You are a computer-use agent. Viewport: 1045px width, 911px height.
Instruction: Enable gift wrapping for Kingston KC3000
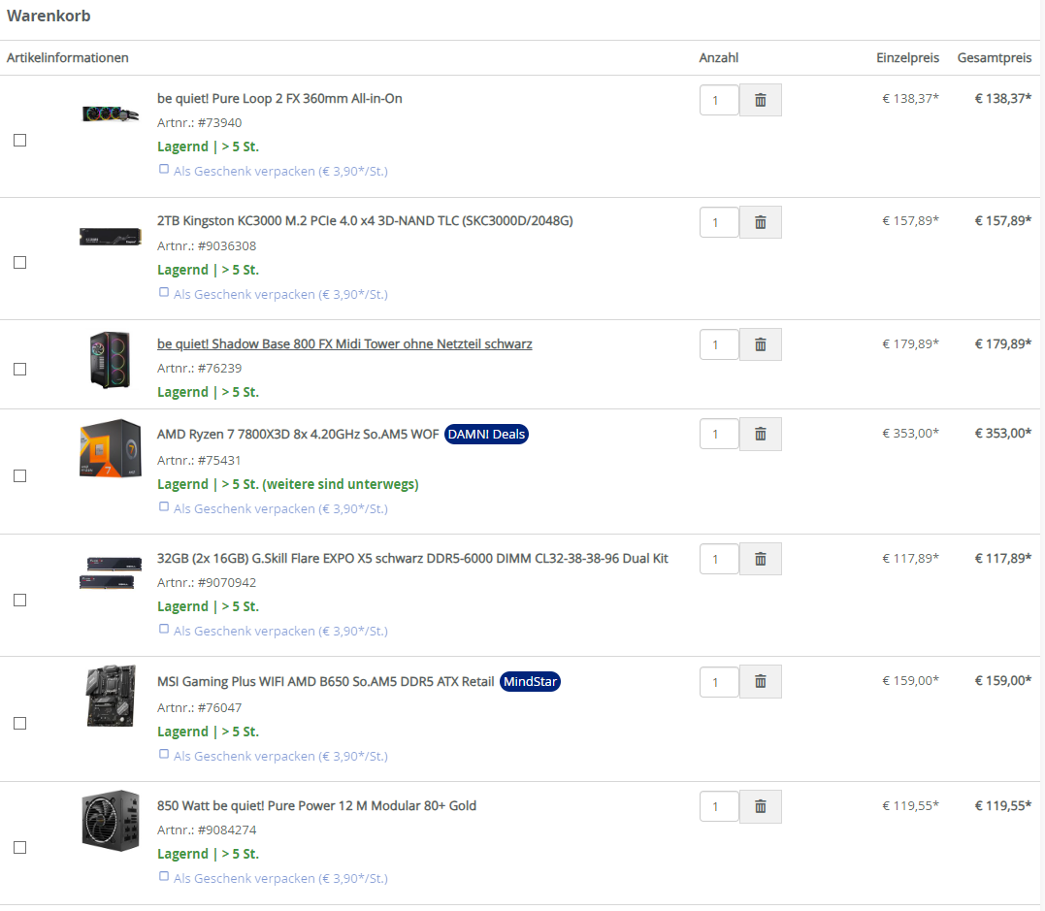(164, 293)
